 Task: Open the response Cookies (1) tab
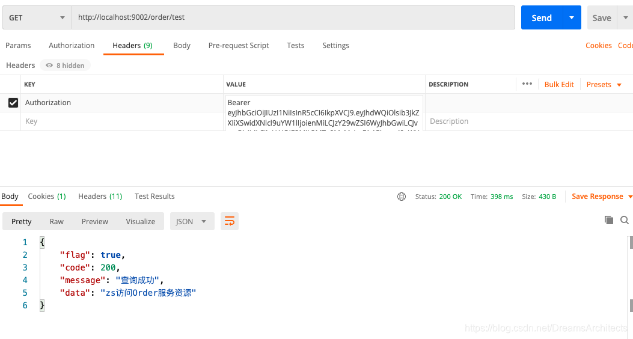point(47,197)
